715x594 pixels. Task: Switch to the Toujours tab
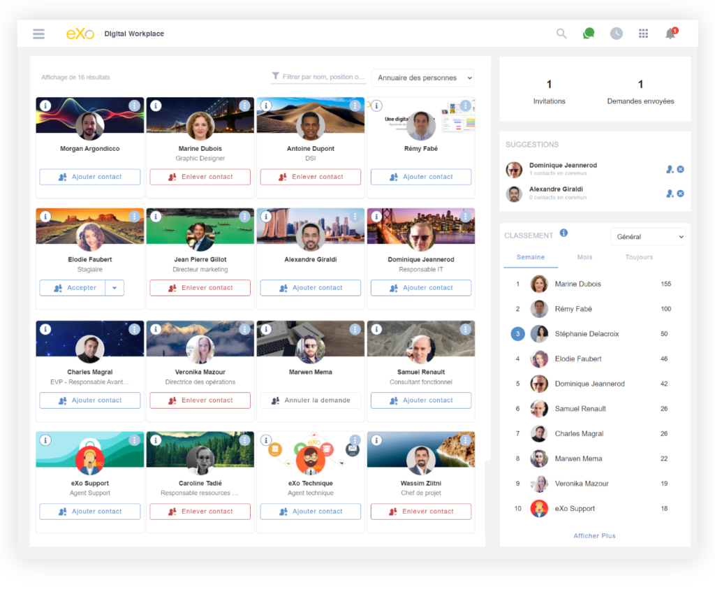pos(639,257)
